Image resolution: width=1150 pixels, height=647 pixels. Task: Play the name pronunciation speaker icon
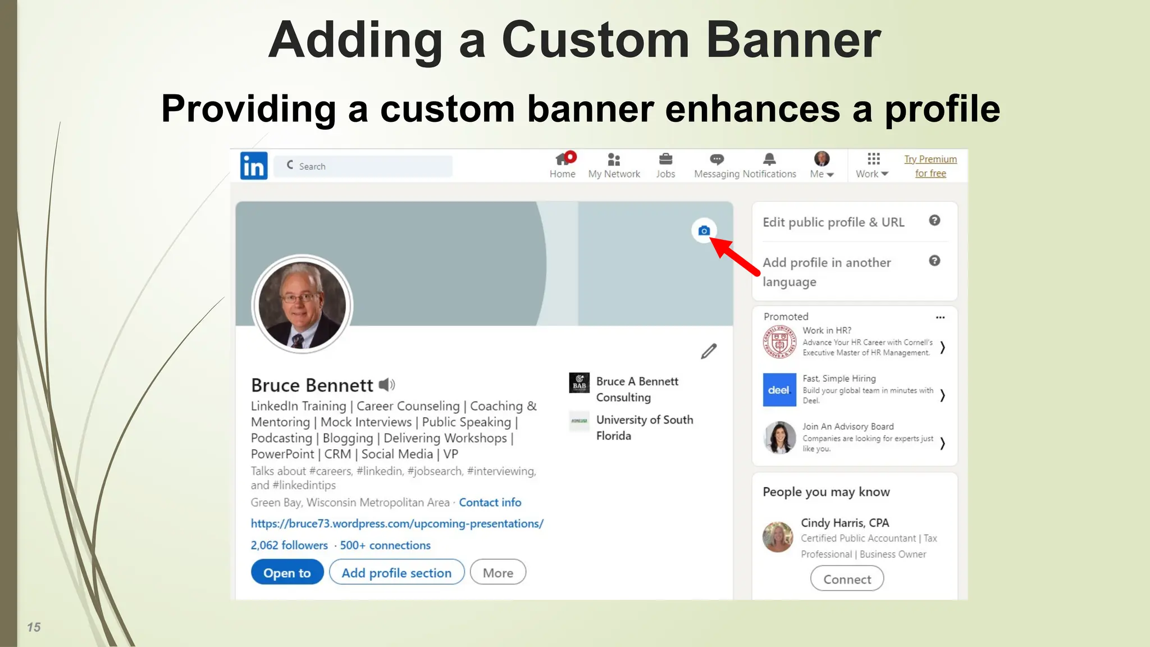[x=386, y=385]
